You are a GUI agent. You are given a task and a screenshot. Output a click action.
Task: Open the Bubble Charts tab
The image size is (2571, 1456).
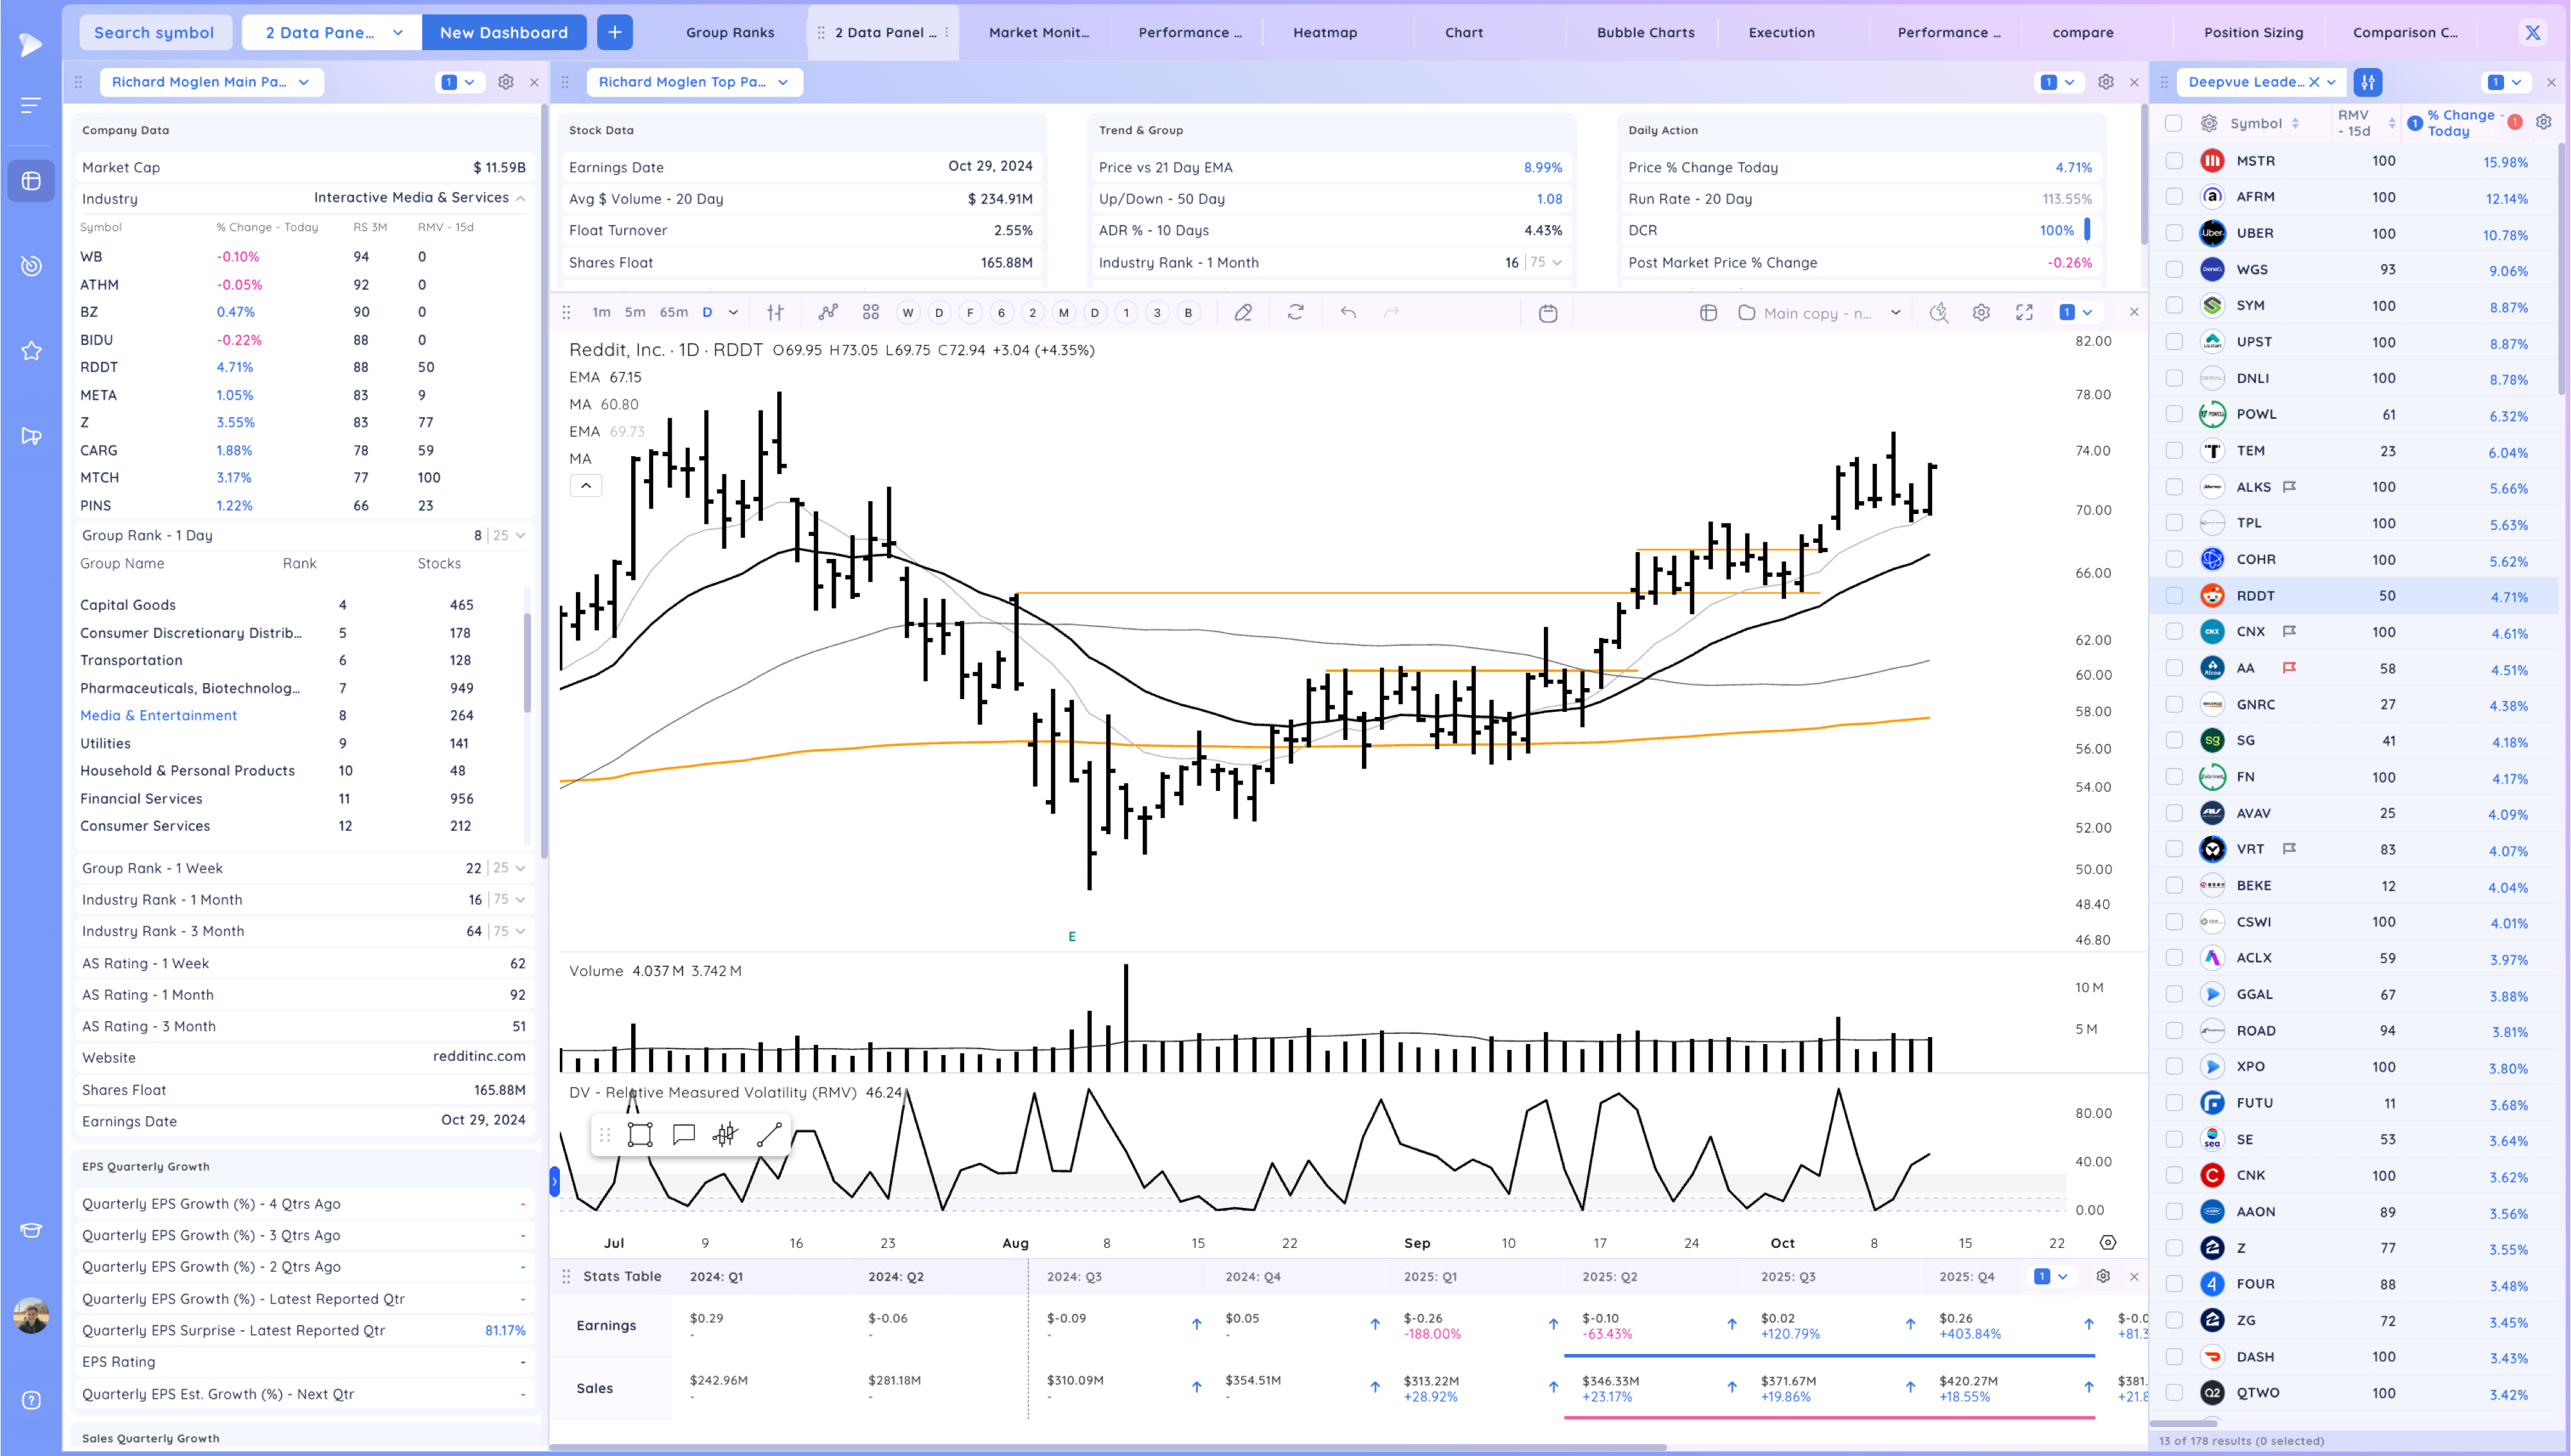tap(1645, 32)
